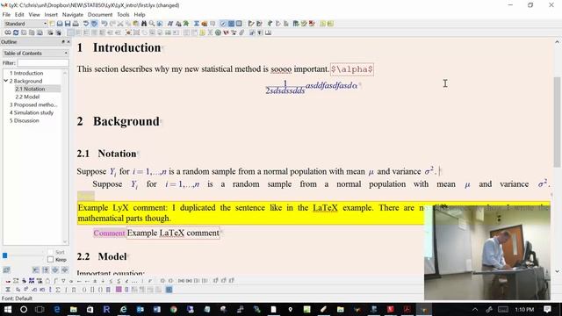The height and width of the screenshot is (316, 562).
Task: Open the Tools menu
Action: pyautogui.click(x=123, y=15)
